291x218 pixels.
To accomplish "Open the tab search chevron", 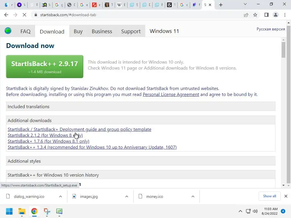I will point(245,4).
